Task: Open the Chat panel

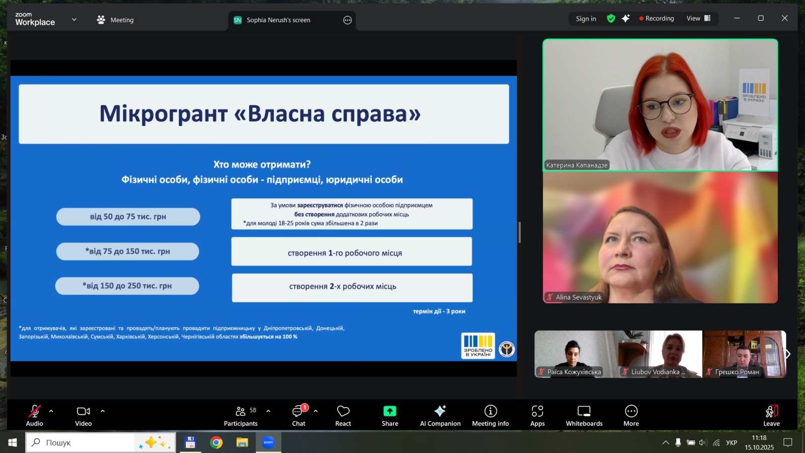Action: coord(298,415)
